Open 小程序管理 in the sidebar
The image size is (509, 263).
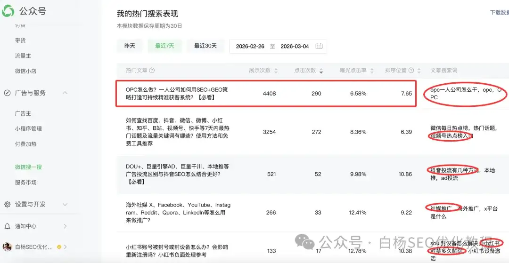tap(28, 128)
